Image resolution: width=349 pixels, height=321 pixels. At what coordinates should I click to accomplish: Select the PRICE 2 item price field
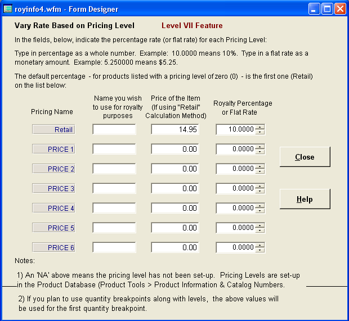tap(174, 169)
